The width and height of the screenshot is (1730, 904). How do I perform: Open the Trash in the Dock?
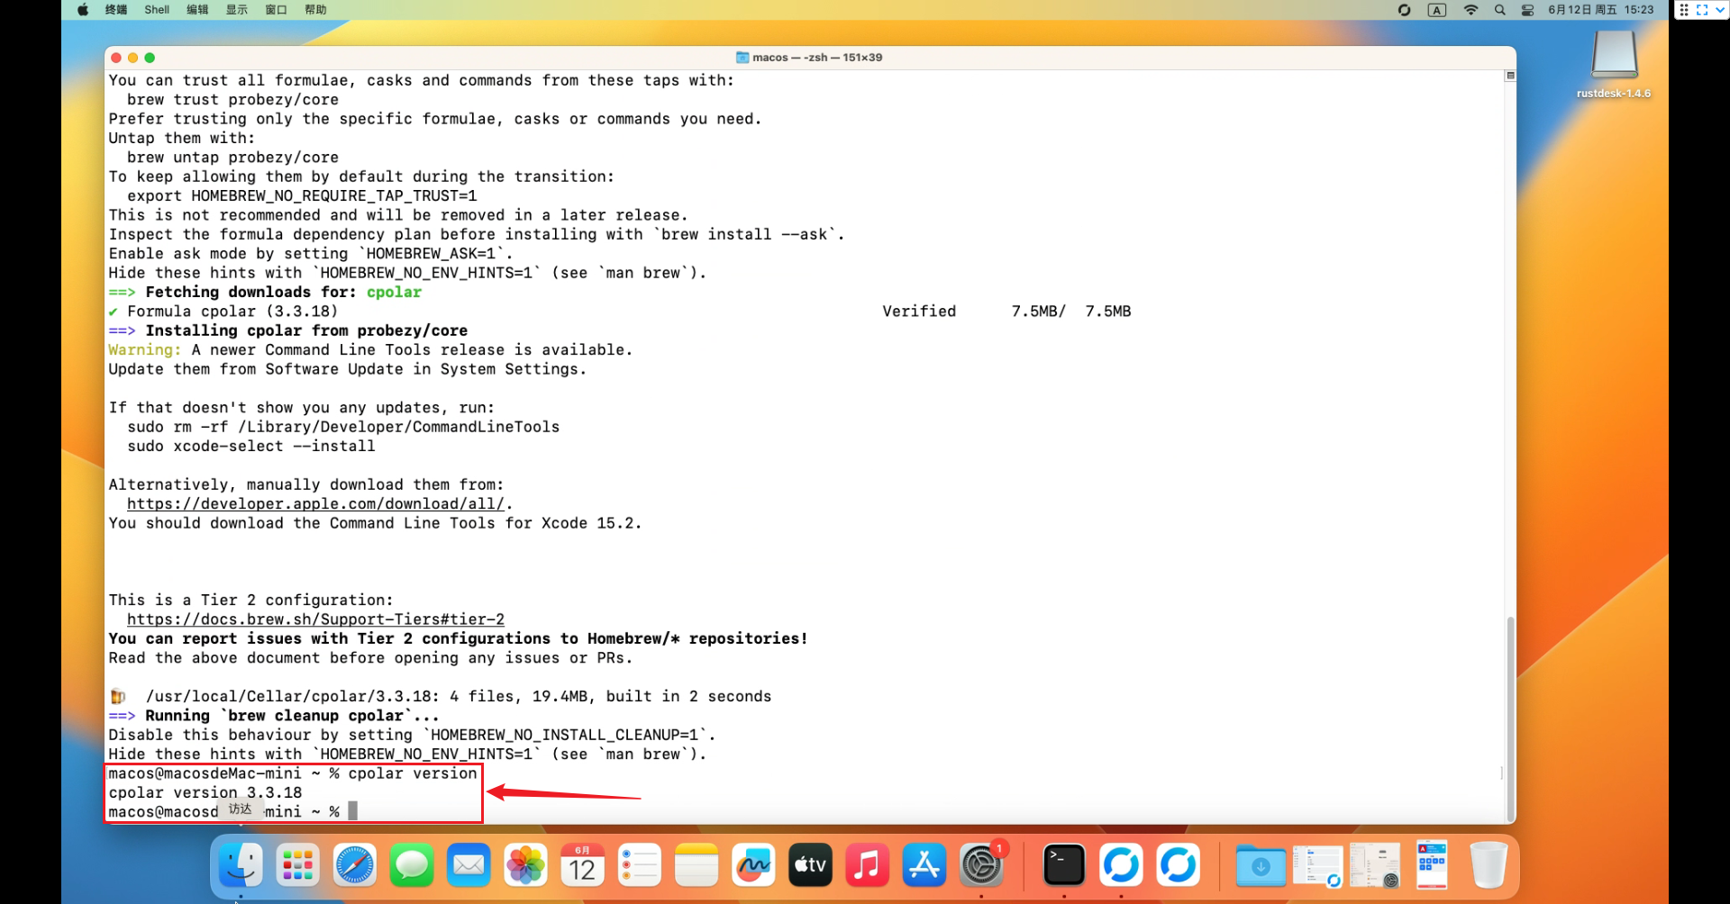coord(1489,865)
